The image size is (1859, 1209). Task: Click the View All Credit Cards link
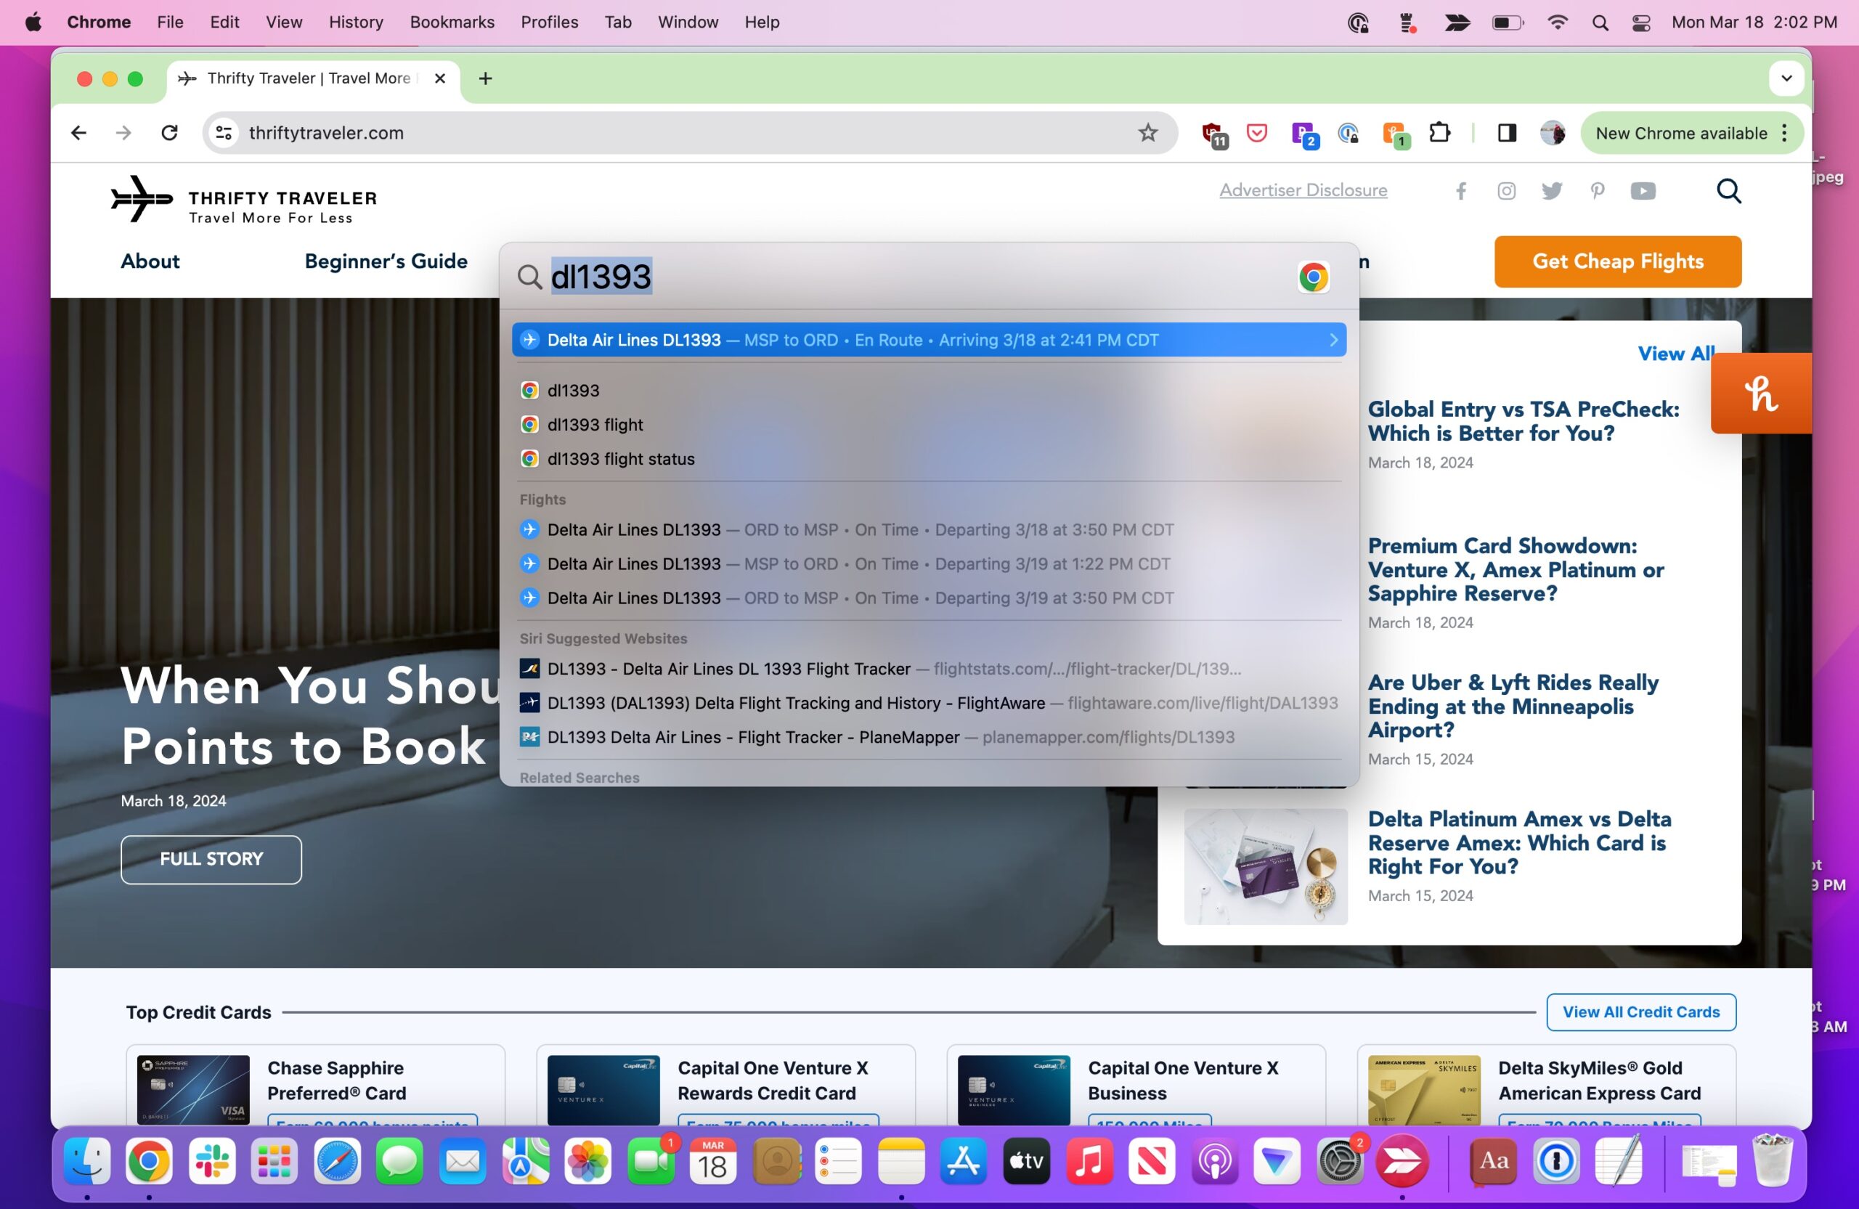point(1640,1011)
